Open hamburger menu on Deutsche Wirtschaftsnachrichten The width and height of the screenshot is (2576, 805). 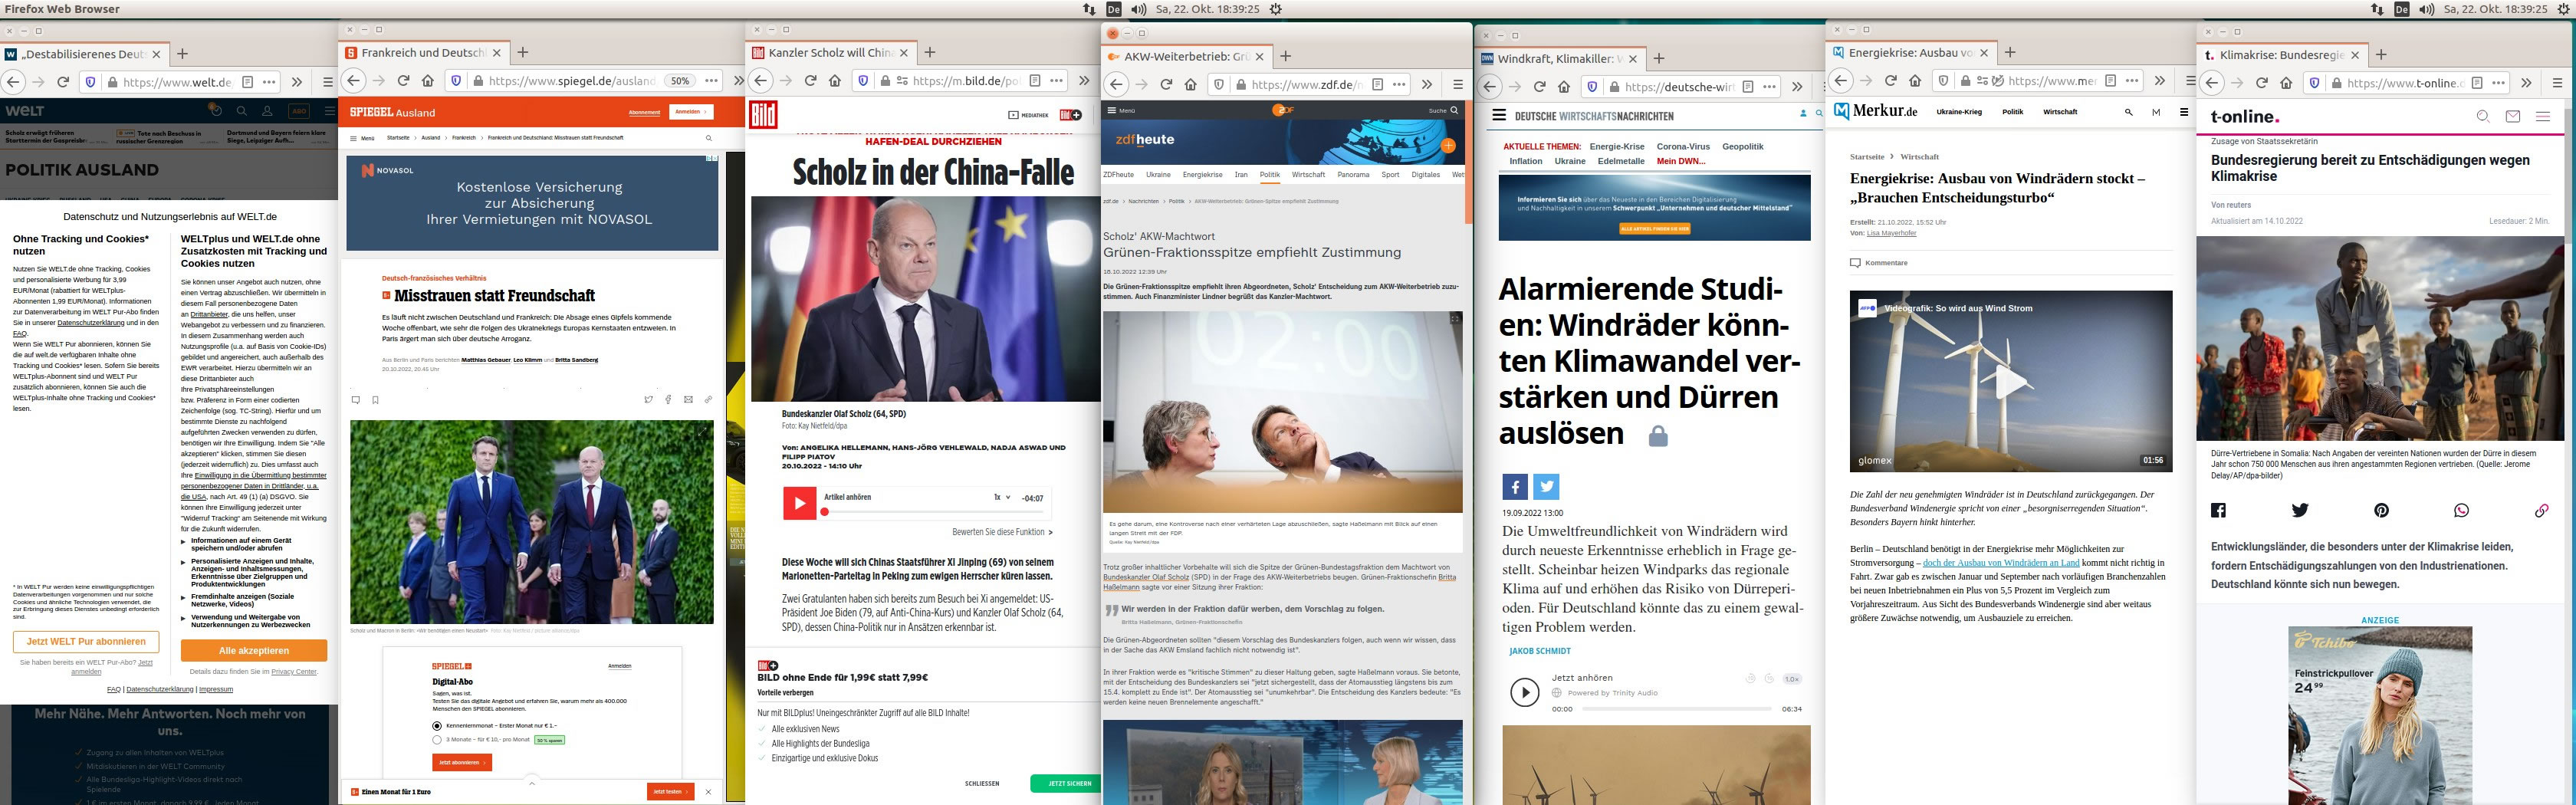pos(1499,115)
